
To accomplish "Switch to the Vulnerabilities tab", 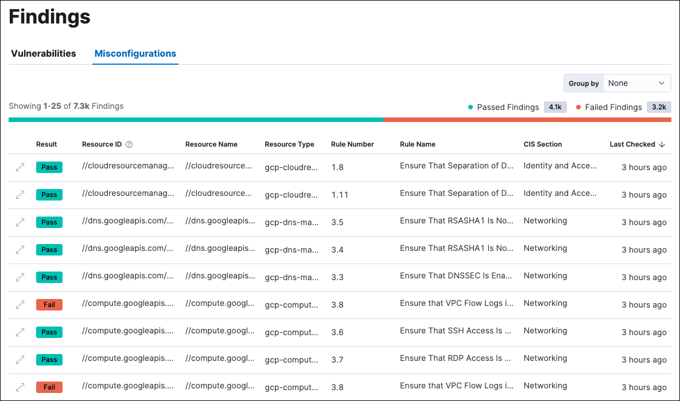I will (44, 53).
